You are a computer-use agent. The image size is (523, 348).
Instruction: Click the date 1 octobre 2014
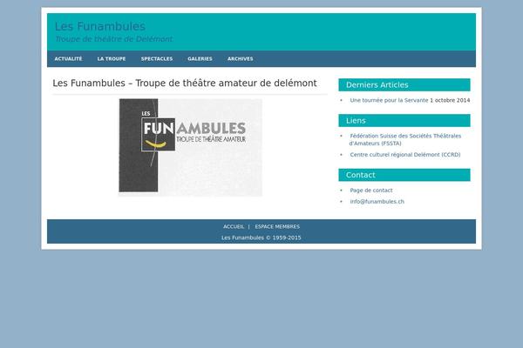tap(450, 100)
